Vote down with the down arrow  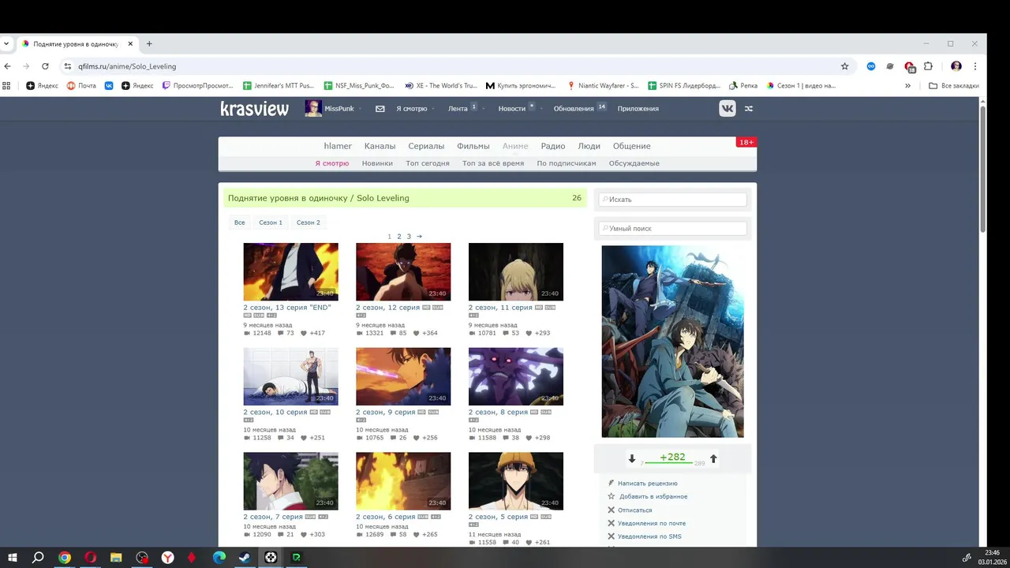point(632,458)
